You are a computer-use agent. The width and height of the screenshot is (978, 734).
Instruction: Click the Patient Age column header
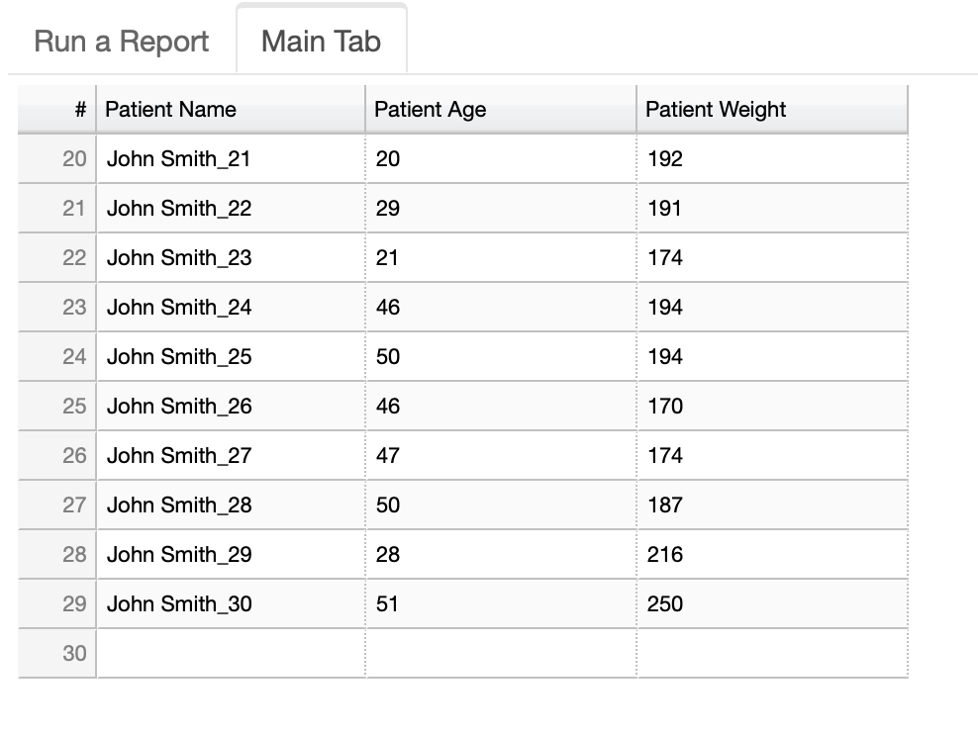(430, 110)
